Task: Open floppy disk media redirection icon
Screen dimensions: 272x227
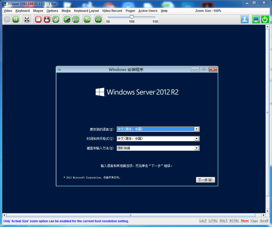Action: 47,20
